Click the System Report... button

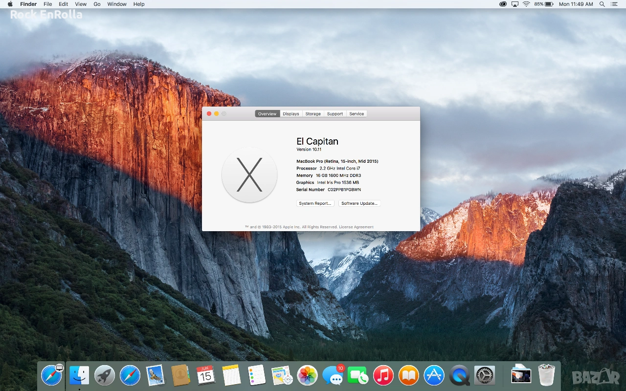(x=315, y=203)
